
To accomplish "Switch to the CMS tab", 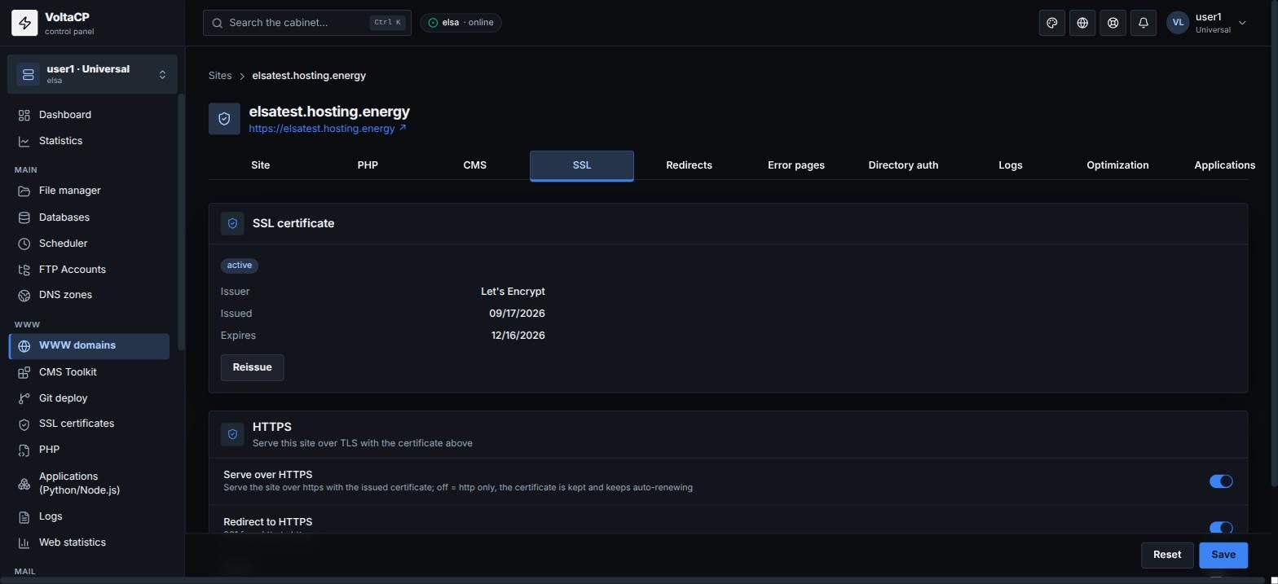I will [474, 165].
